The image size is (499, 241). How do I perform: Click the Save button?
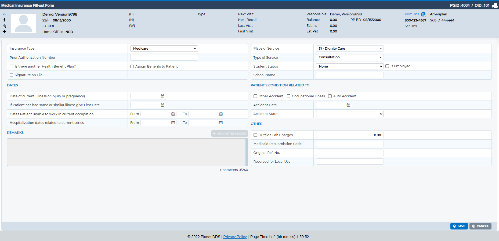pos(459,226)
